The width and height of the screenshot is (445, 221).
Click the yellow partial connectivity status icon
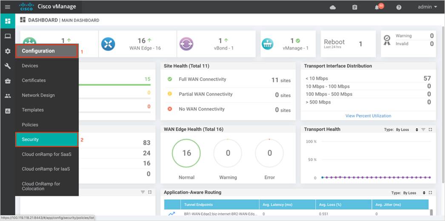click(170, 94)
